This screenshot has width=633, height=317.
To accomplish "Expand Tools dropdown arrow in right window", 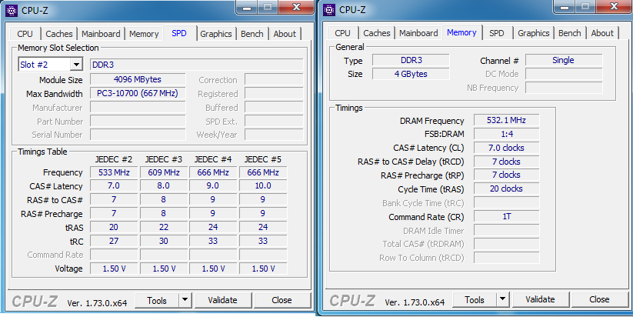I will coord(502,299).
